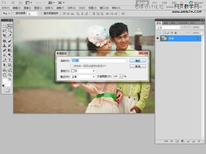206x154 pixels.
Task: Click the new adjustment layer icon
Action: (x=183, y=141)
